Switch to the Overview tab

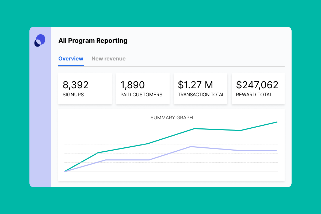tap(71, 59)
